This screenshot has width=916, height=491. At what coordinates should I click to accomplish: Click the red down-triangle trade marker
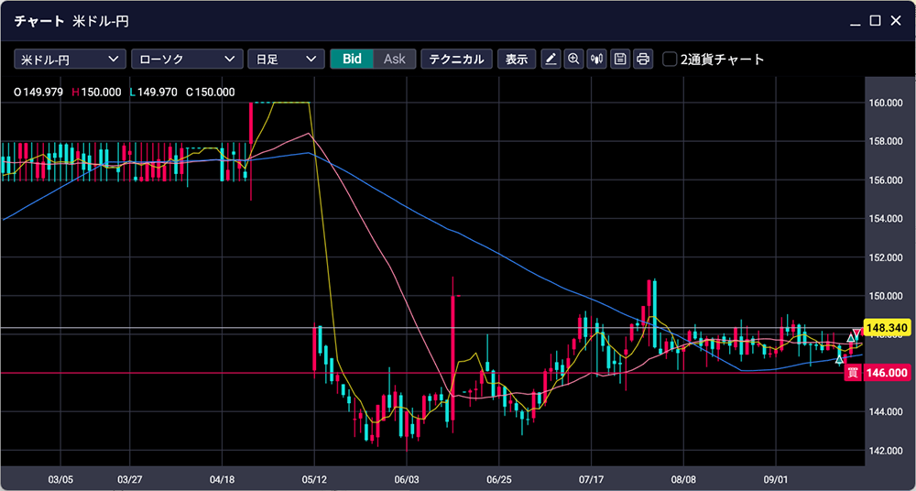pyautogui.click(x=856, y=333)
